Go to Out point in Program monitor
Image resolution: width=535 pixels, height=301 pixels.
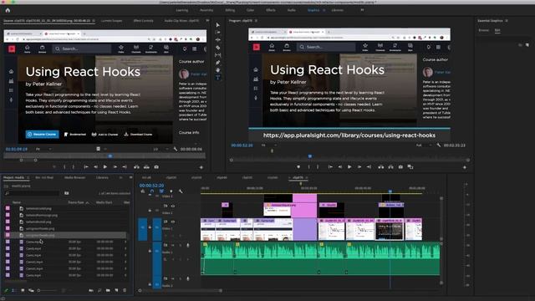[x=369, y=167]
